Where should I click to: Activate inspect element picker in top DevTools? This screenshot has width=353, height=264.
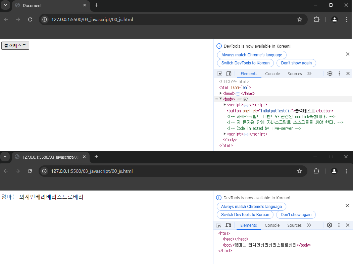coord(219,73)
